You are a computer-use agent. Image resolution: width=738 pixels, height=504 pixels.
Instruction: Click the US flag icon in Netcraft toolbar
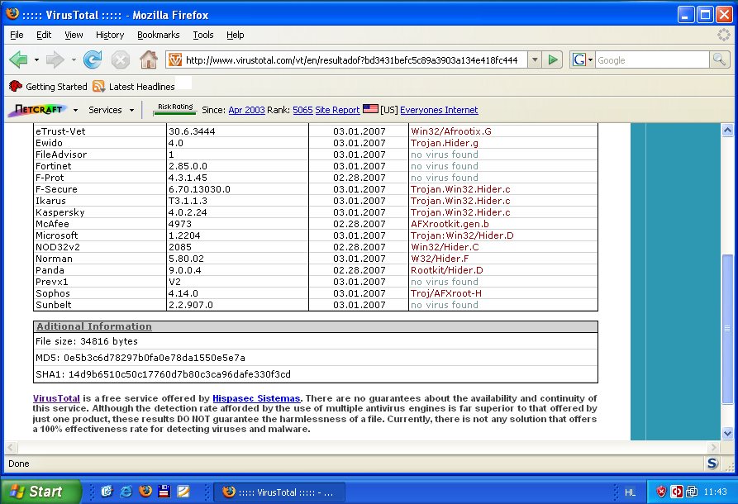click(370, 109)
